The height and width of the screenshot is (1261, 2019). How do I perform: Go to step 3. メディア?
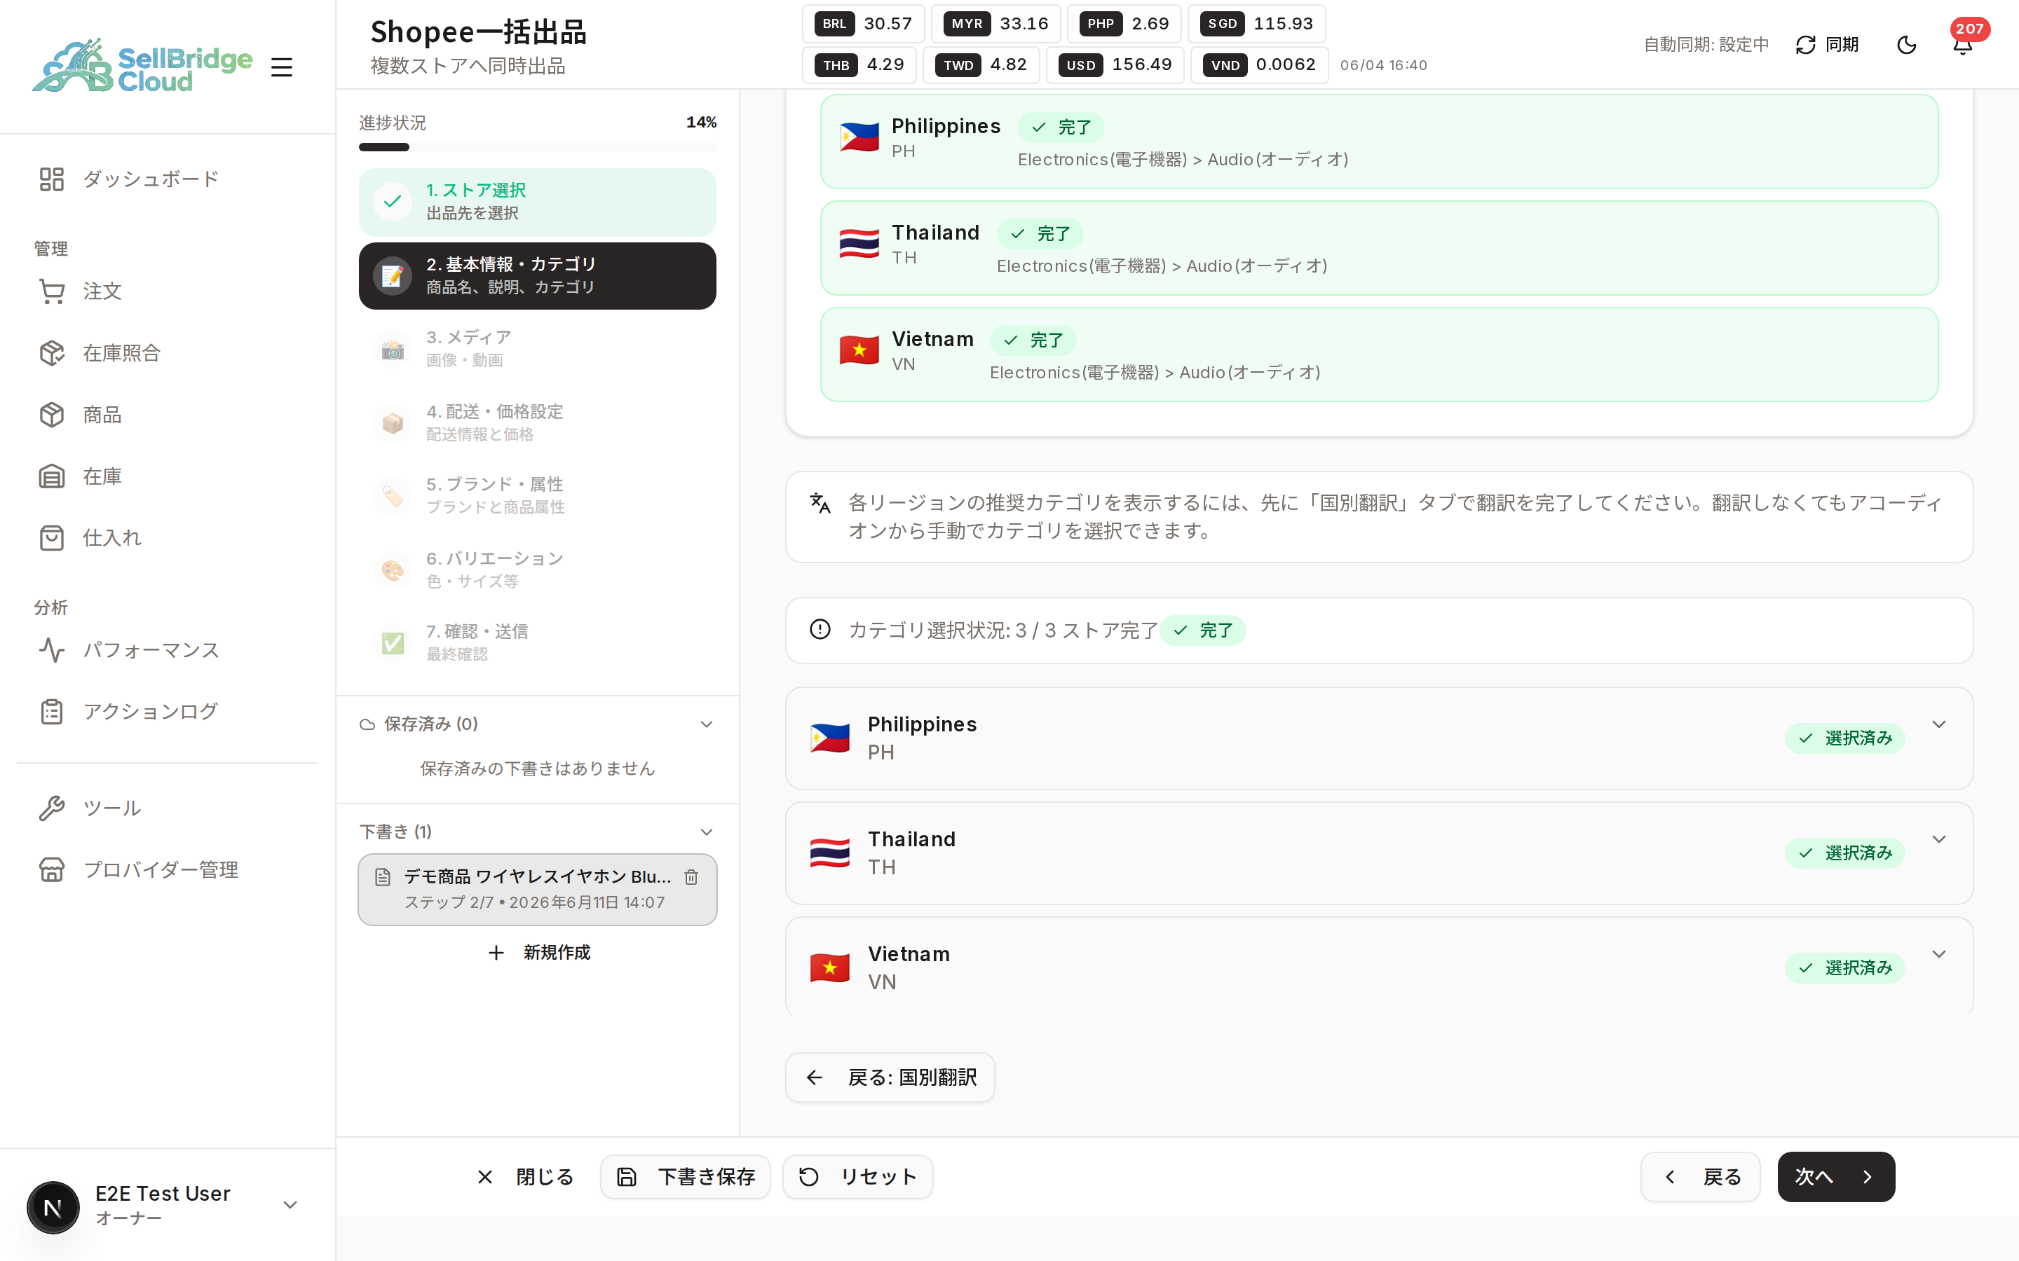[x=537, y=349]
